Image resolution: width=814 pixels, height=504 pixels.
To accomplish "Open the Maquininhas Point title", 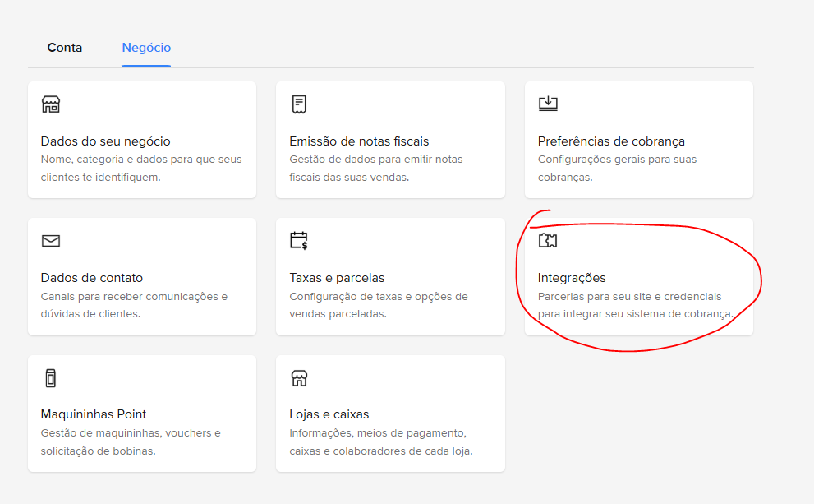I will 94,414.
